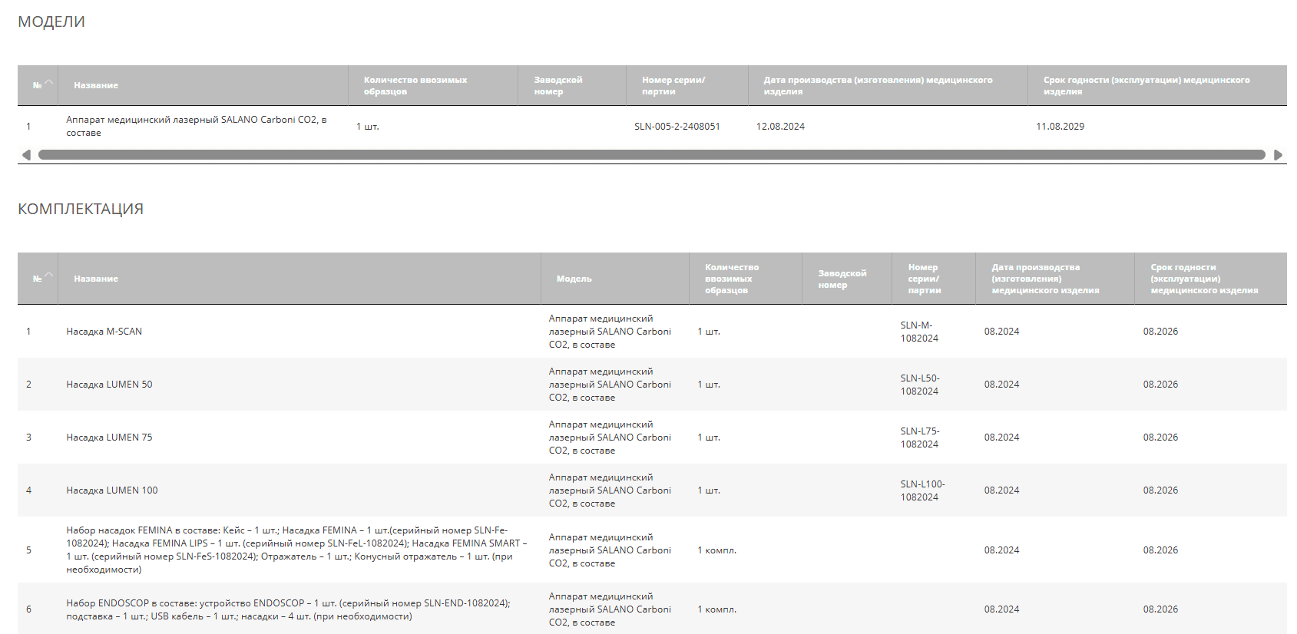Click Количество ввозимых образцов header in Модели table
This screenshot has height=634, width=1297.
[415, 85]
